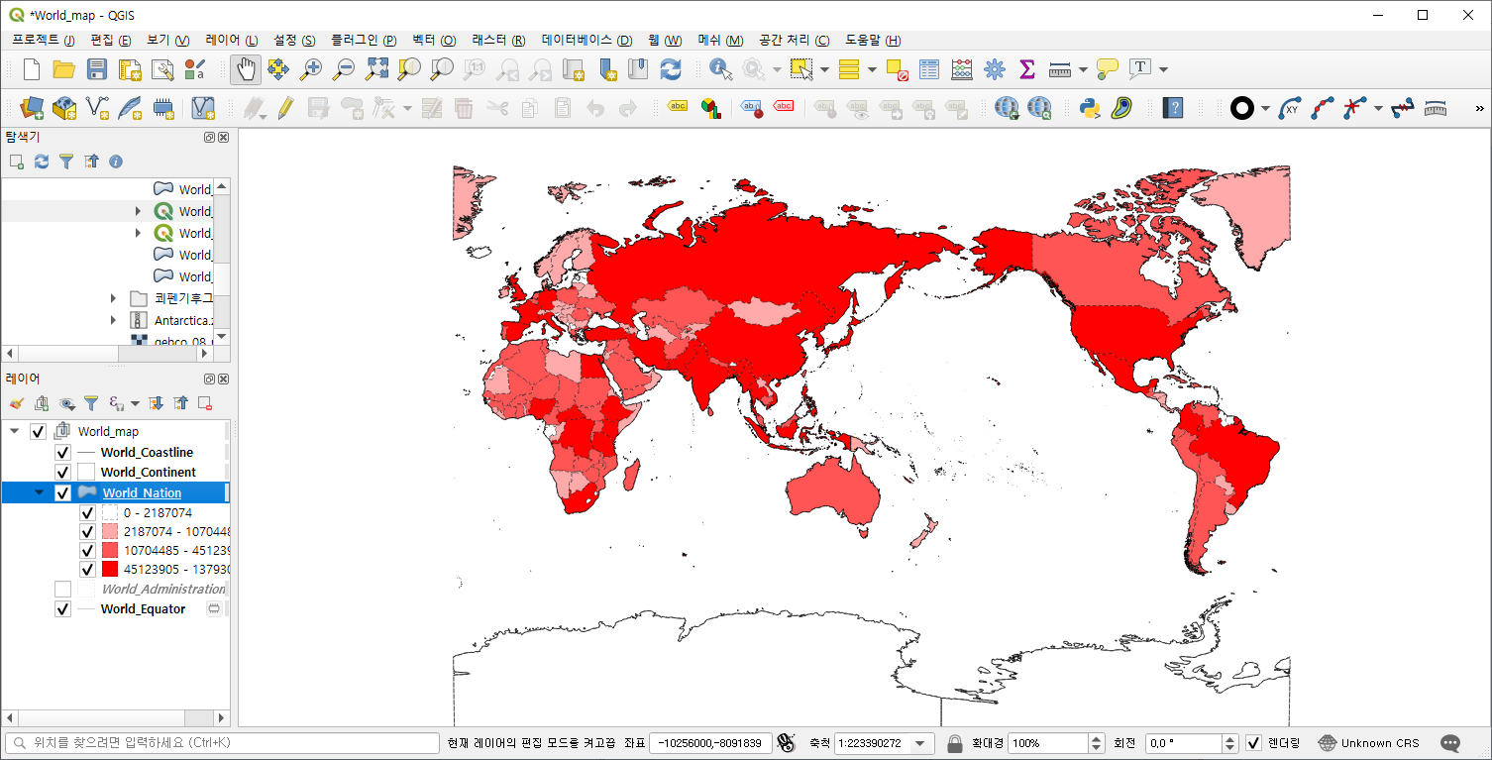
Task: Open the Processing Toolbox gear icon
Action: (x=995, y=69)
